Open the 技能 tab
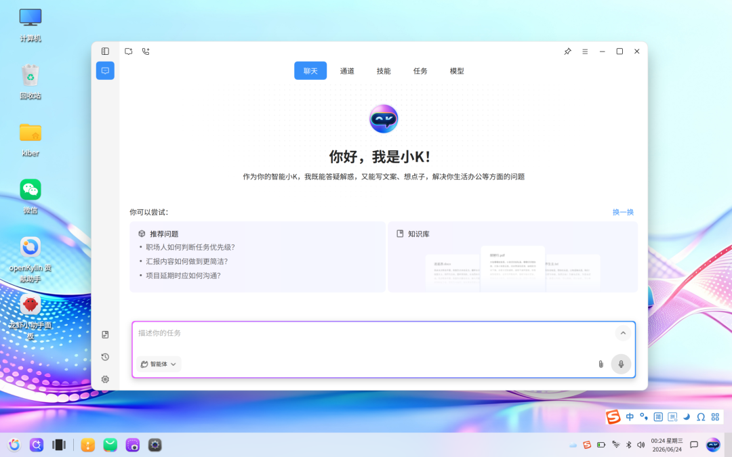 click(384, 71)
